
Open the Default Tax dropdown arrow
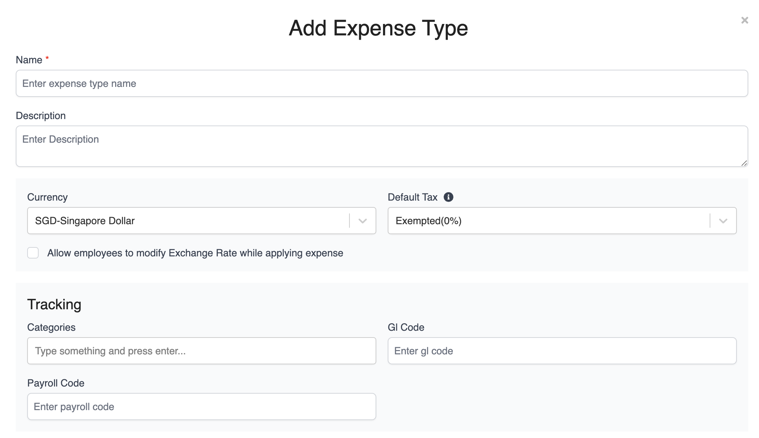point(723,221)
